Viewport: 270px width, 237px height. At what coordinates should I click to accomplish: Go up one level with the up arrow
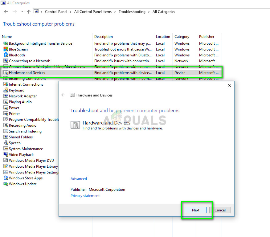tap(29, 12)
